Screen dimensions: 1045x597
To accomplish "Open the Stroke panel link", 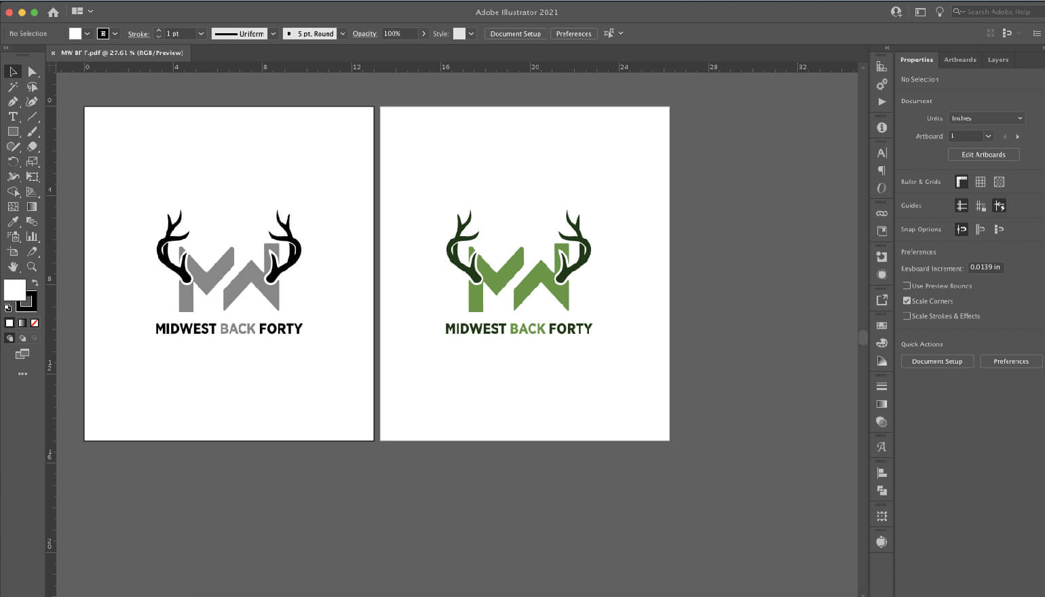I will click(x=138, y=34).
